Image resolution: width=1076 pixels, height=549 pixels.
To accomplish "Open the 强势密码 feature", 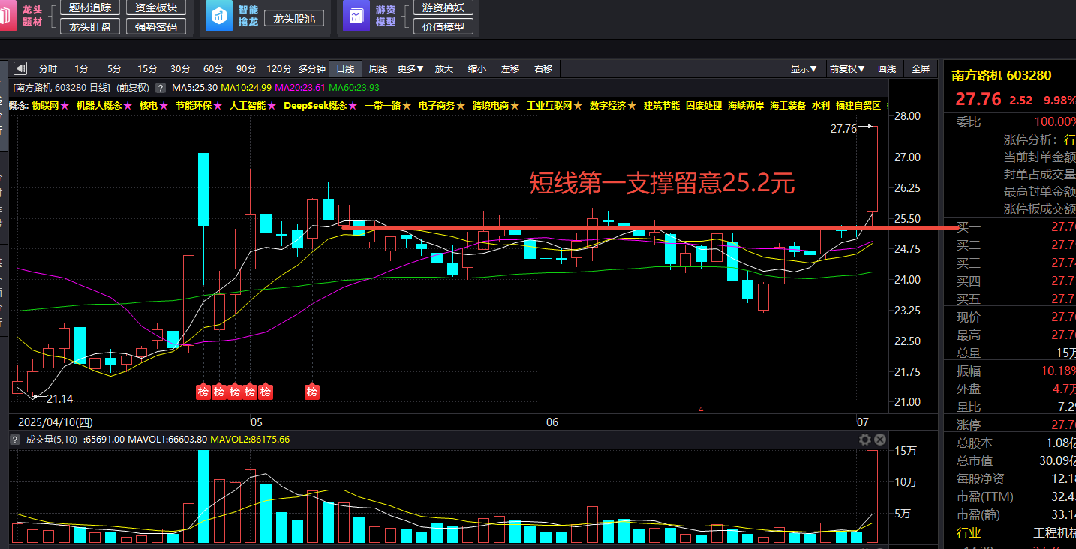I will coord(156,27).
